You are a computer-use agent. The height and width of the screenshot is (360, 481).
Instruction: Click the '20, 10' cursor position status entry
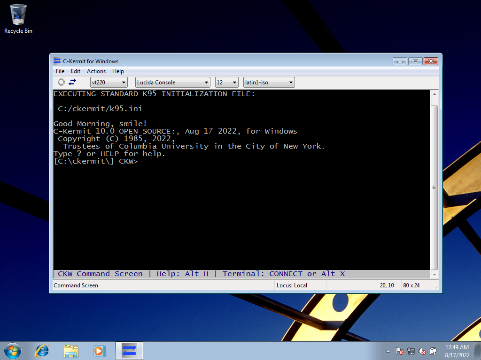(x=387, y=285)
